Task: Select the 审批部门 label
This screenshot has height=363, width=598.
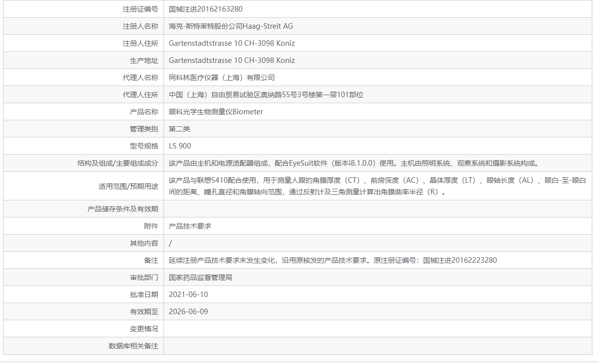Action: [x=144, y=277]
